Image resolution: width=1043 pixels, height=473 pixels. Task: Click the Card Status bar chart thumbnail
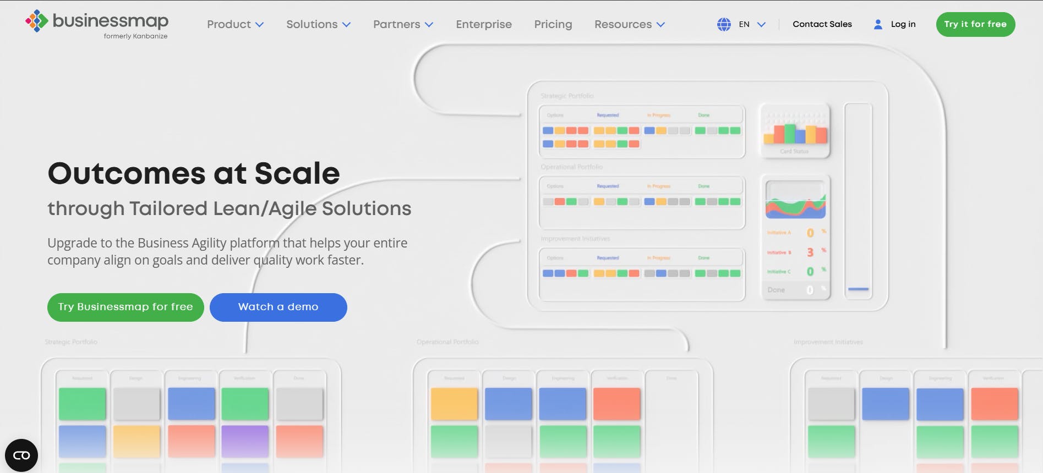[x=795, y=131]
